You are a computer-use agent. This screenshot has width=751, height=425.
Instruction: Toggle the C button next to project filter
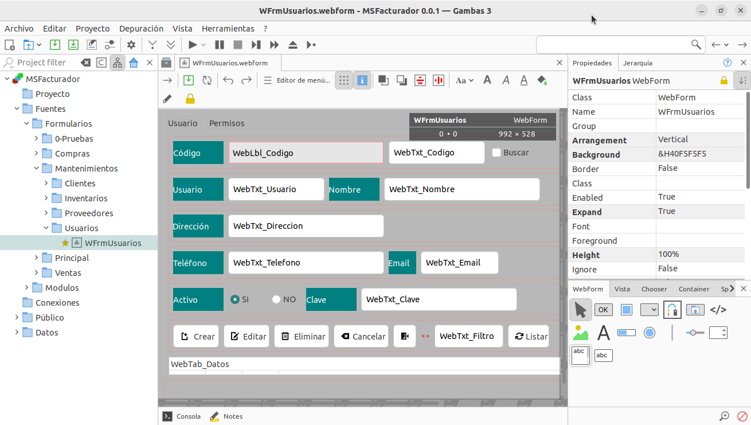point(101,63)
